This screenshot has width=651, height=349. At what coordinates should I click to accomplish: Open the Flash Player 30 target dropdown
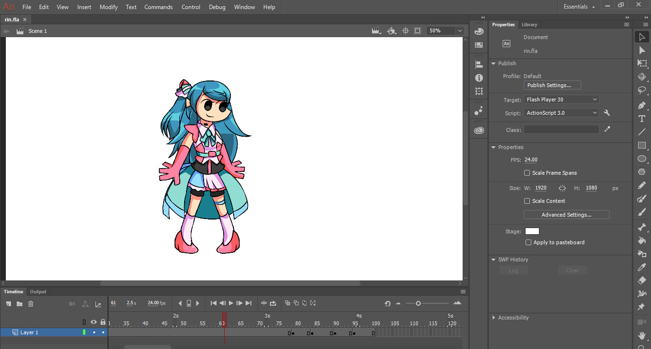pos(561,100)
